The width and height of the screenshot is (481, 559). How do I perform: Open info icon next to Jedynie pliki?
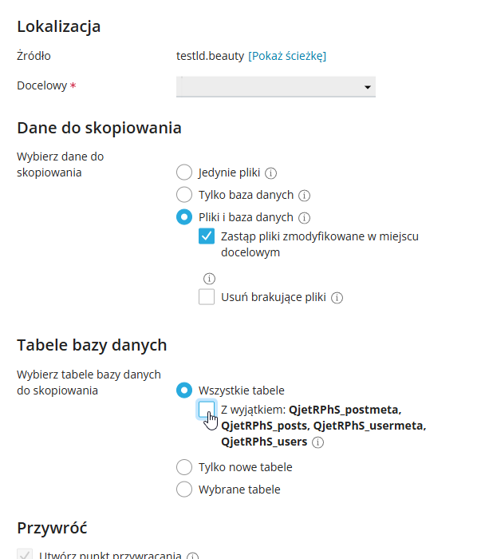tap(270, 173)
